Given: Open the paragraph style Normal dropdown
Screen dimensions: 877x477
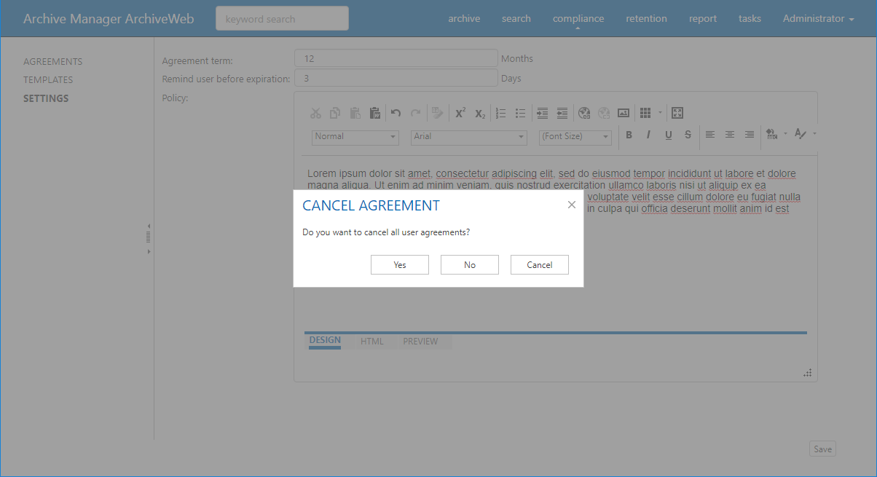Looking at the screenshot, I should coord(355,137).
